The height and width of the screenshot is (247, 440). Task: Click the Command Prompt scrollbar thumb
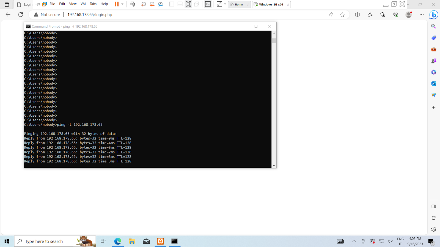274,41
